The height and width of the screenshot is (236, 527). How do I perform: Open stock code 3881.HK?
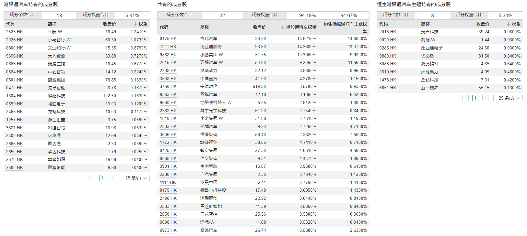coord(15,128)
